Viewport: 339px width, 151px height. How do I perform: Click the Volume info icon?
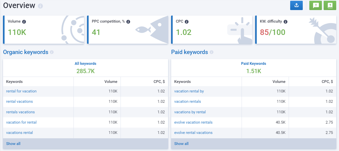[24, 22]
